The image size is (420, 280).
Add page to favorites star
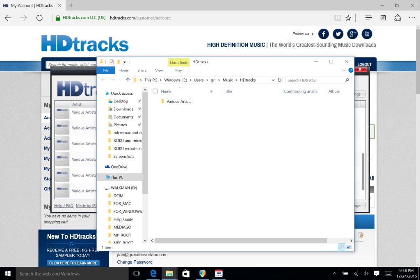tap(348, 18)
